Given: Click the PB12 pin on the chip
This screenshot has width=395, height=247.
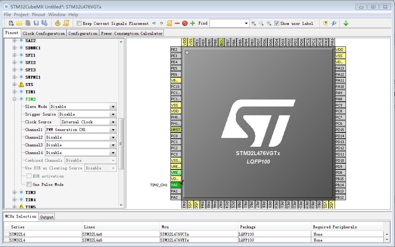Looking at the screenshot, I should (x=341, y=197).
